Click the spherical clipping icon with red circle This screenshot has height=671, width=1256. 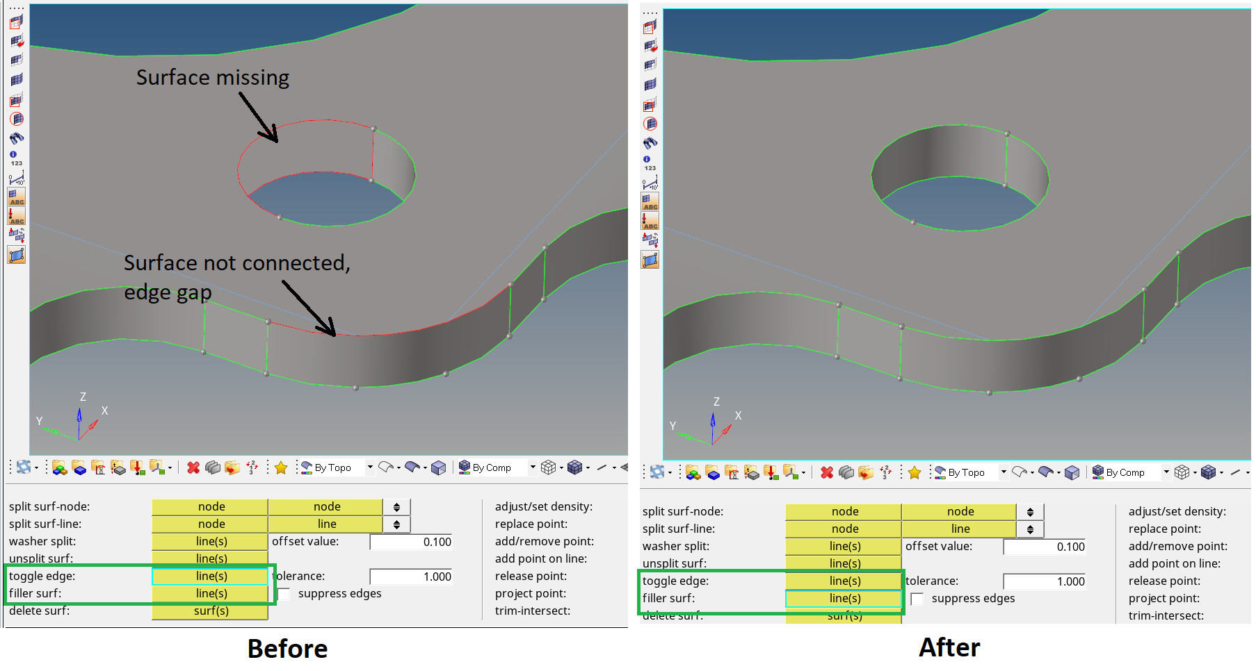click(16, 119)
